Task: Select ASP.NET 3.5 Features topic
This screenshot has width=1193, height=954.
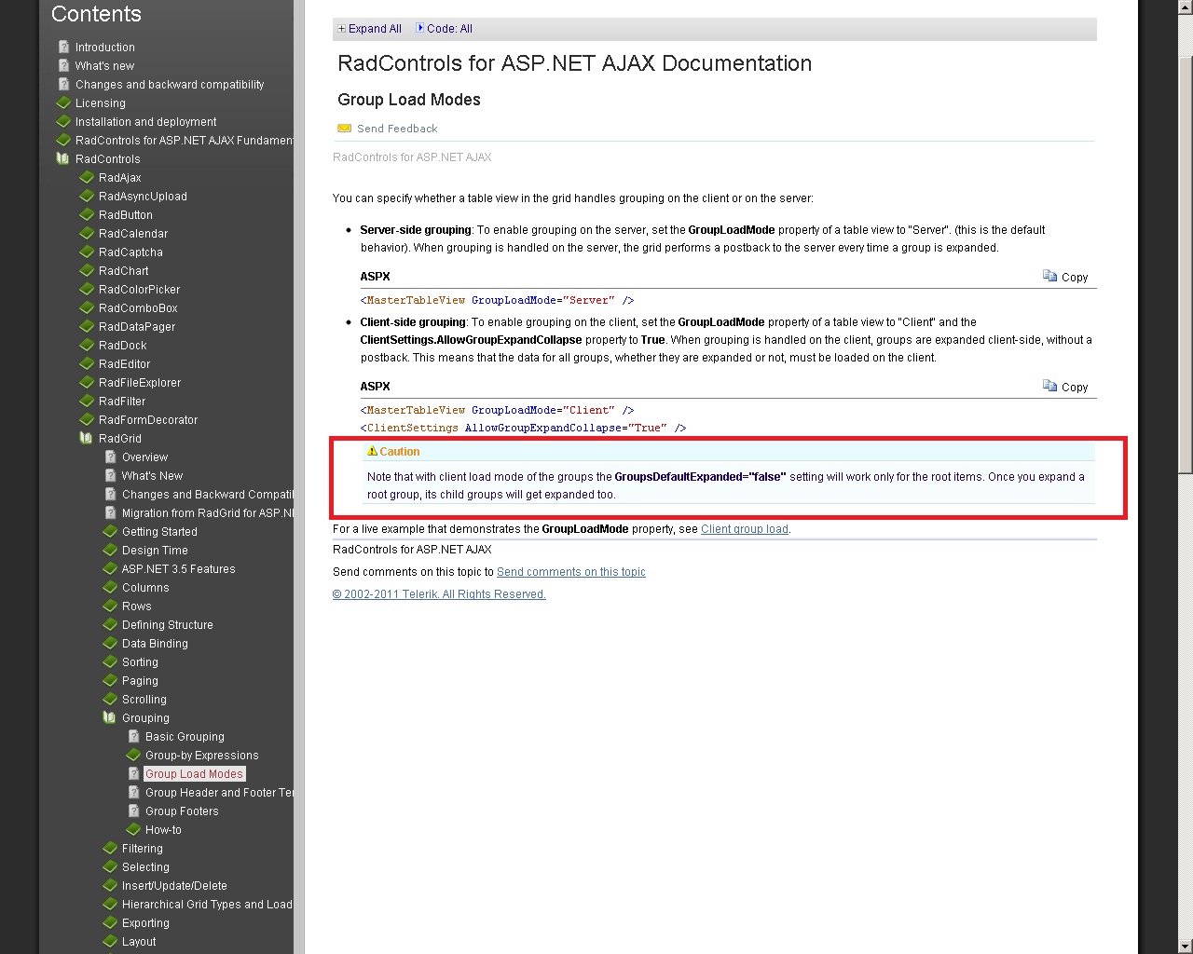Action: [x=179, y=569]
